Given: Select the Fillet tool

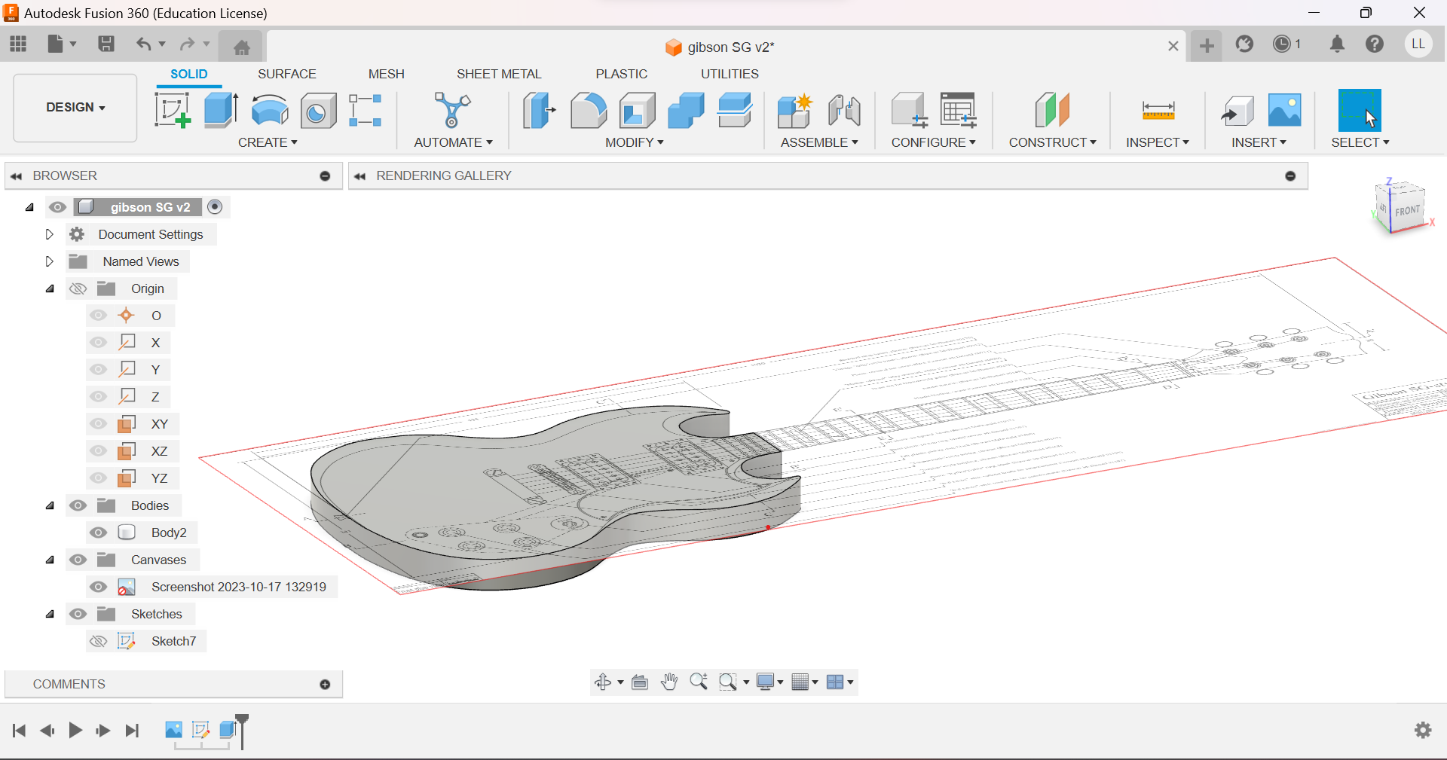Looking at the screenshot, I should point(589,110).
